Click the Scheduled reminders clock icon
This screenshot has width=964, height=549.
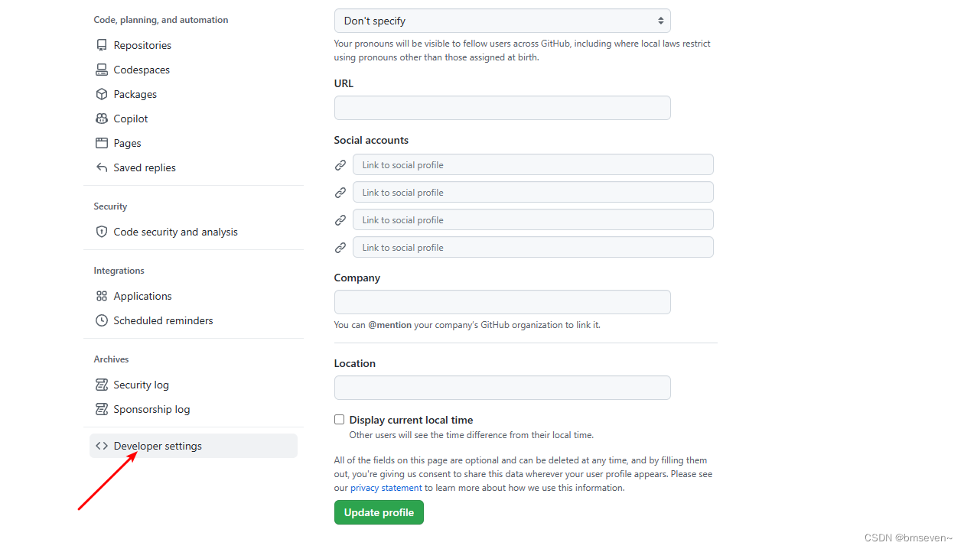102,320
